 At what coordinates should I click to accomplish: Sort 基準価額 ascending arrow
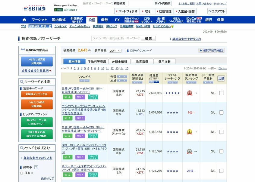135,82
